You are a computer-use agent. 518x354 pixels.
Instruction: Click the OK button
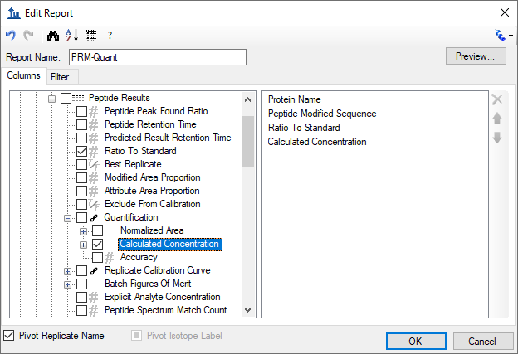pyautogui.click(x=415, y=341)
